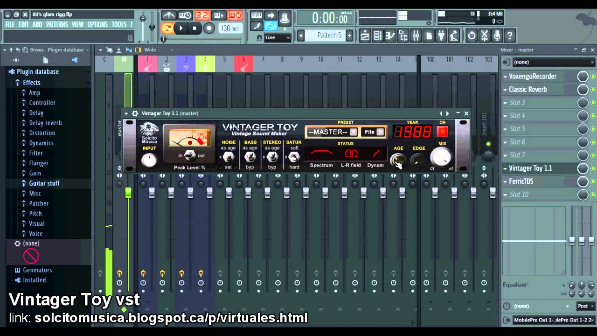
Task: Click the 130.000 tempo field
Action: (229, 28)
